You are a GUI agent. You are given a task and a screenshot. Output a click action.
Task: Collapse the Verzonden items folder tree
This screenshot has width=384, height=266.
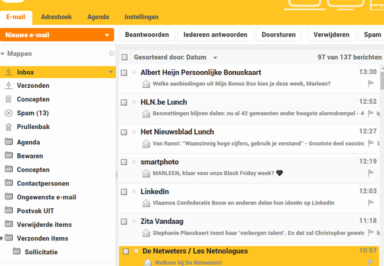pyautogui.click(x=2, y=238)
